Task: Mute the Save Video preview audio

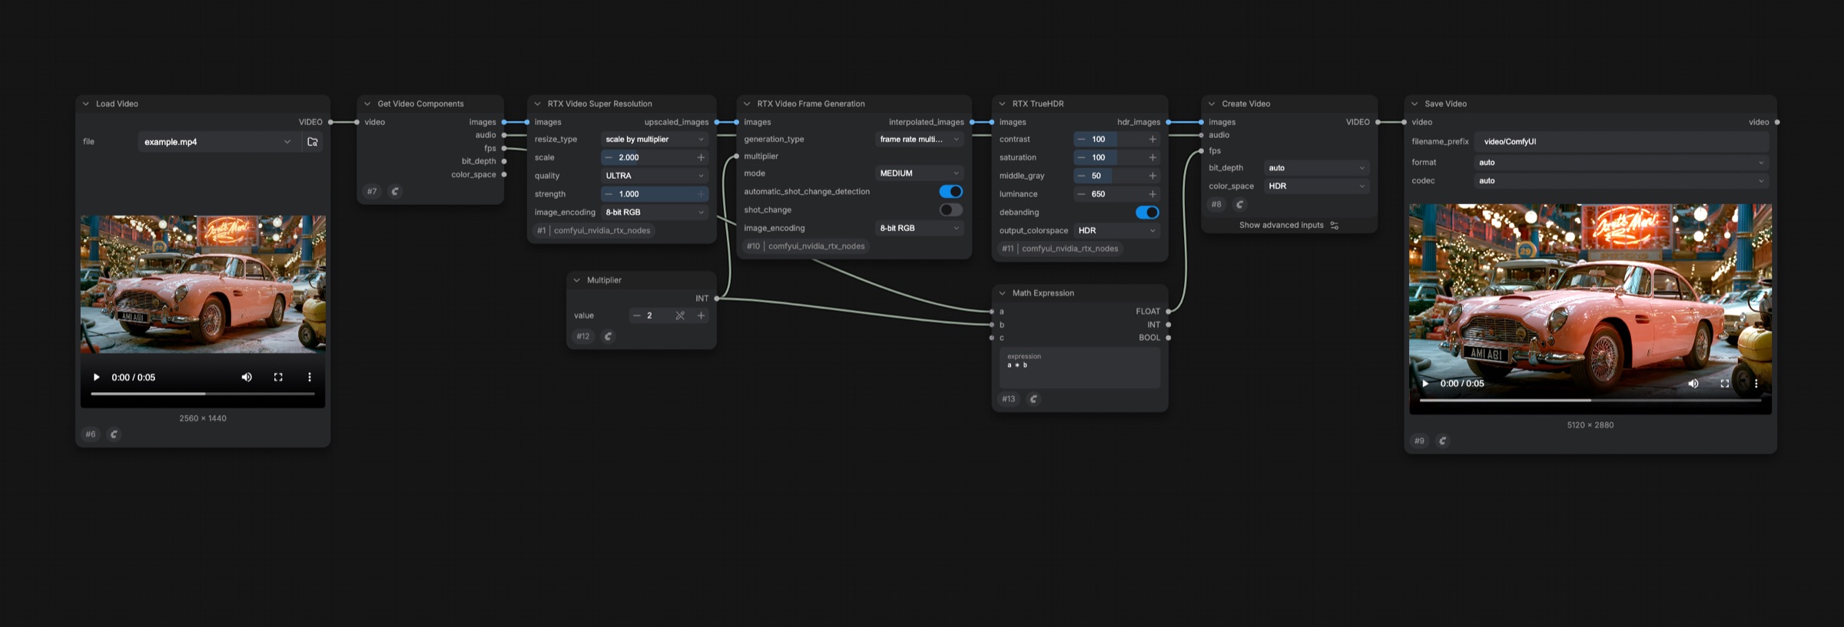Action: pyautogui.click(x=1693, y=383)
